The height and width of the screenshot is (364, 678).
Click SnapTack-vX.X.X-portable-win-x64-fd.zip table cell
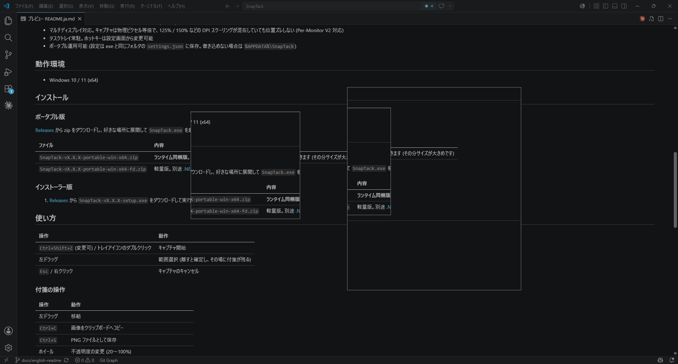click(x=93, y=169)
